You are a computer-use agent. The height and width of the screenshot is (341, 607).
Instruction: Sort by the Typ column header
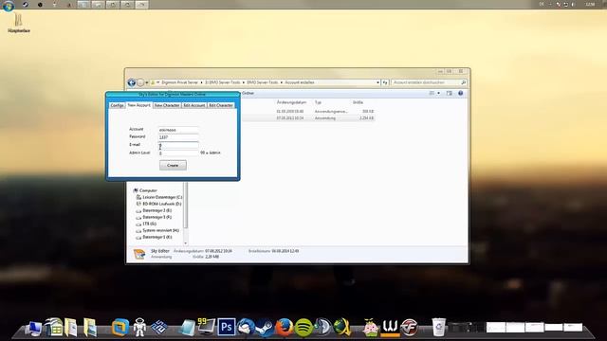318,102
